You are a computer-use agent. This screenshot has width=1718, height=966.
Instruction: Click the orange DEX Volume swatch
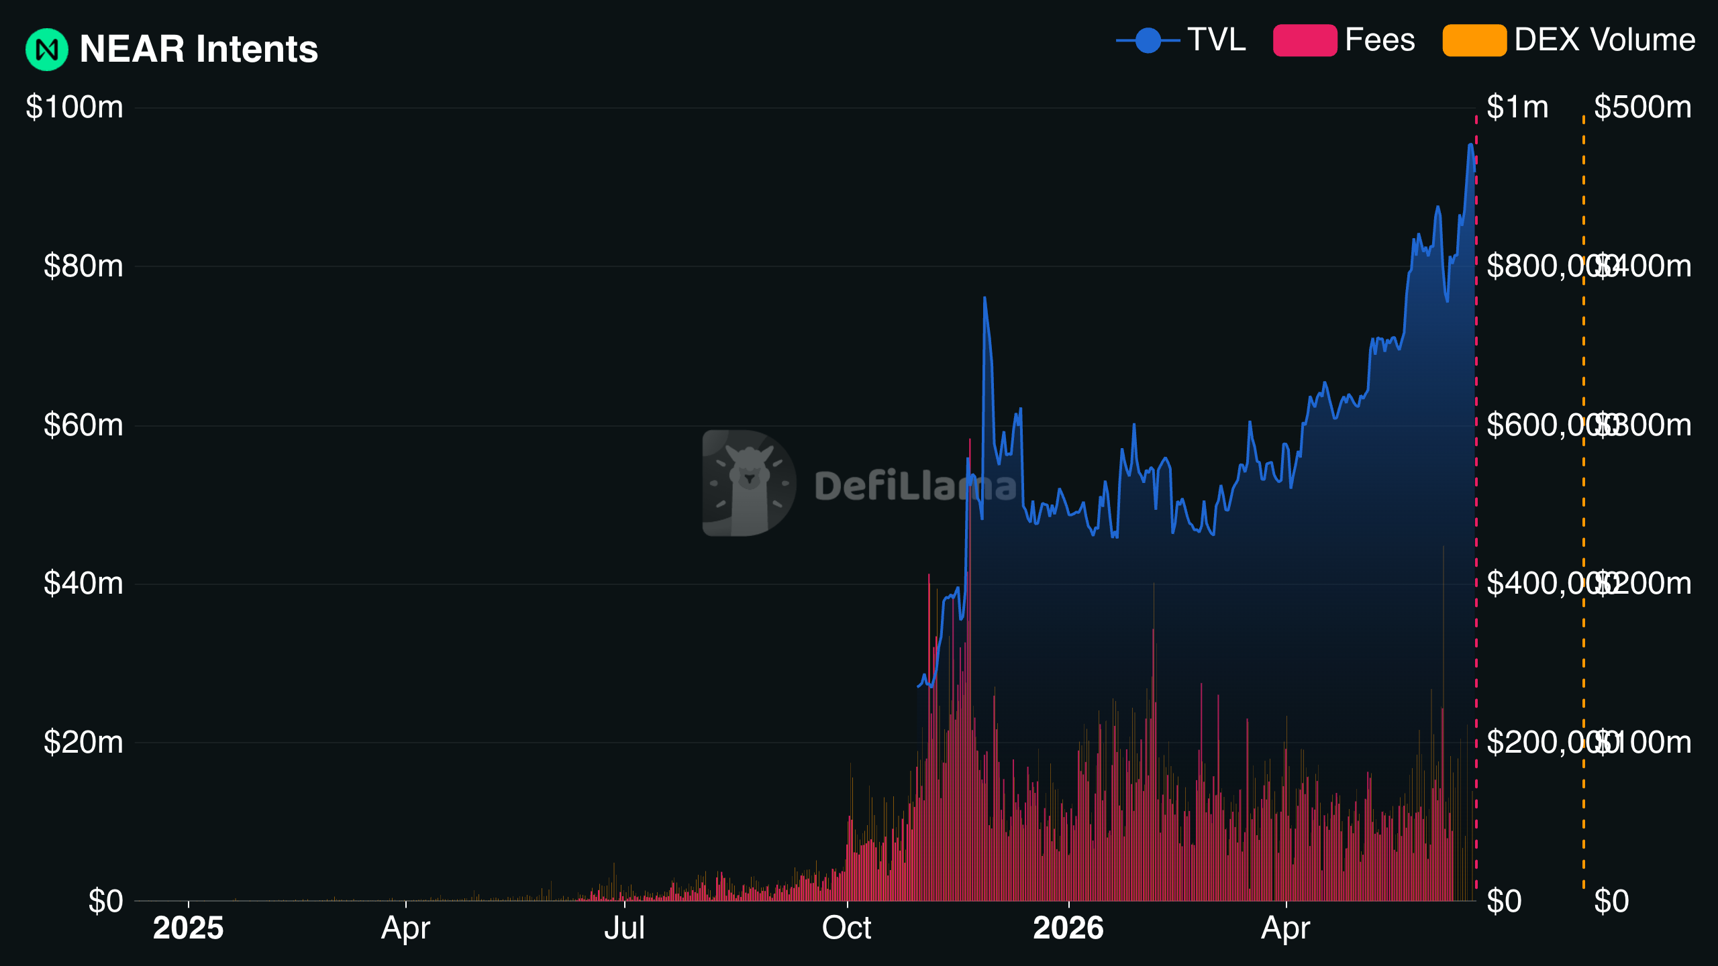[1474, 40]
